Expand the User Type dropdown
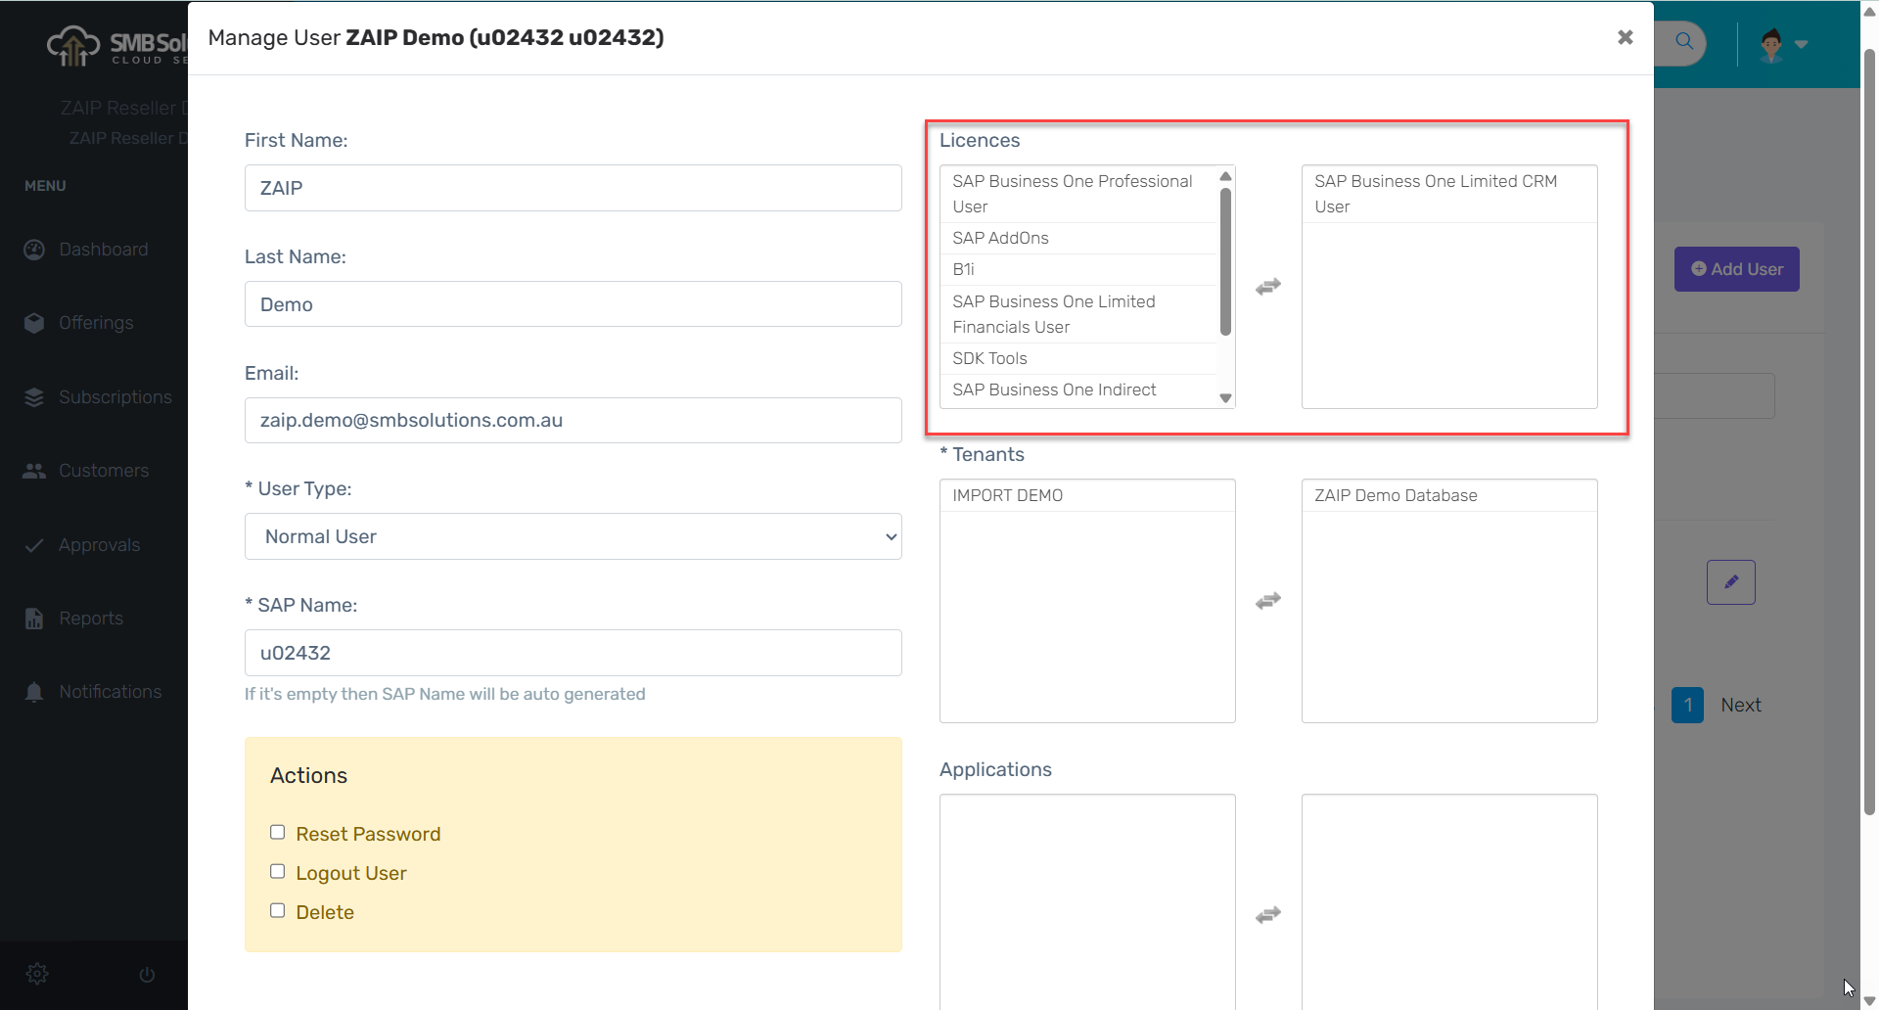The width and height of the screenshot is (1879, 1010). [573, 536]
